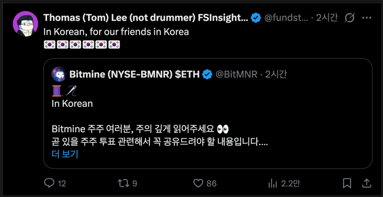Like the tweet with the heart icon
This screenshot has height=197, width=383.
(x=198, y=183)
